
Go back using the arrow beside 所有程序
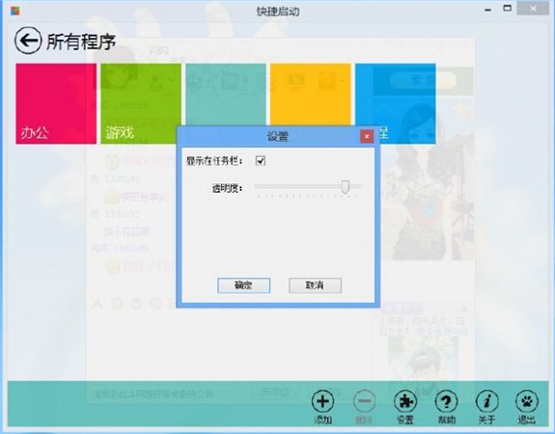(x=28, y=41)
